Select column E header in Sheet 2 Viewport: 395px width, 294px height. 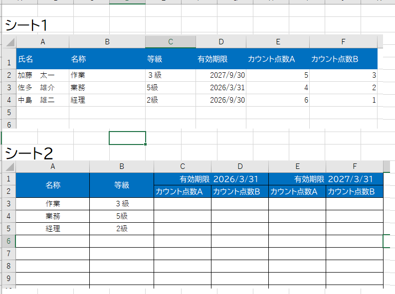point(298,166)
